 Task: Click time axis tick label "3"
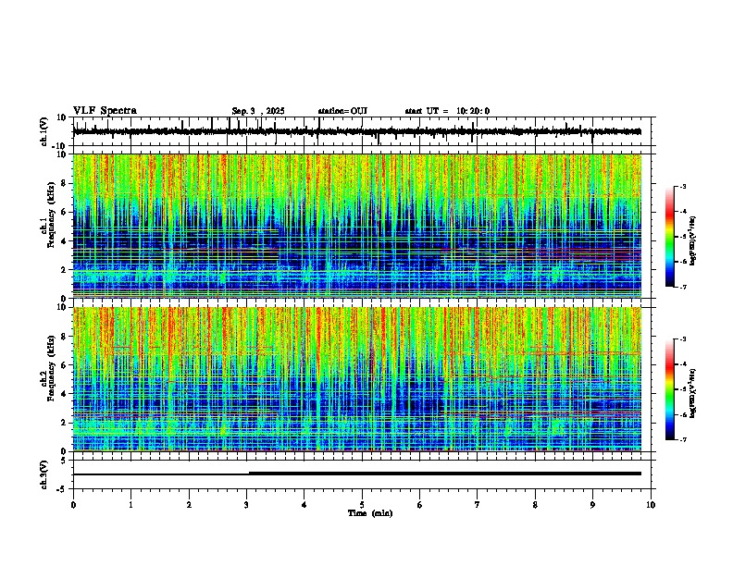pyautogui.click(x=246, y=505)
